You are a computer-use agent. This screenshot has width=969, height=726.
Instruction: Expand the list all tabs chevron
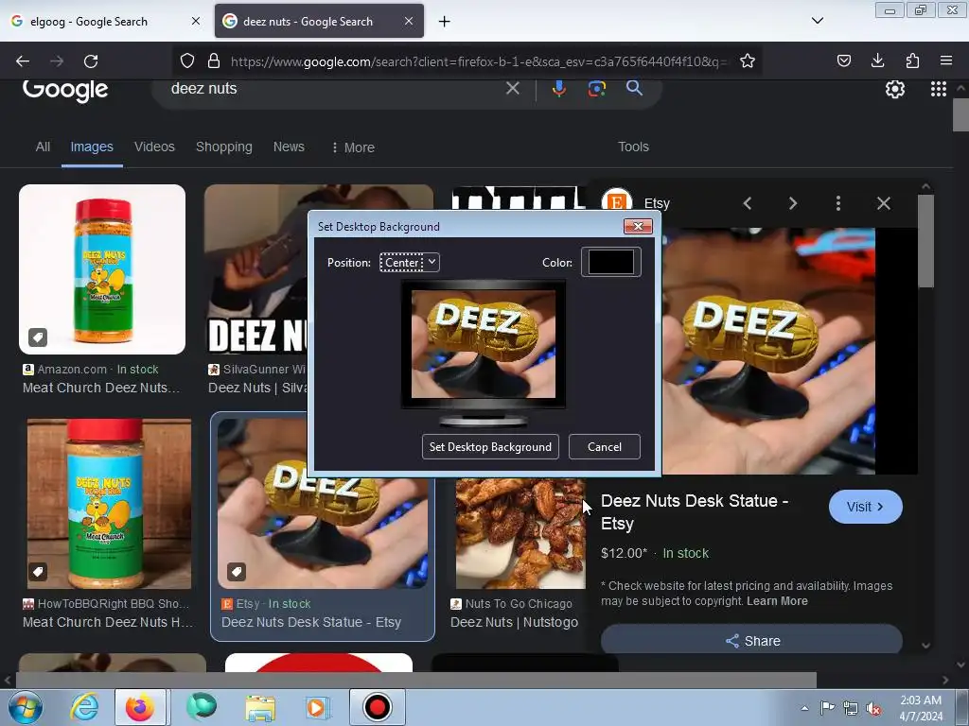point(817,21)
